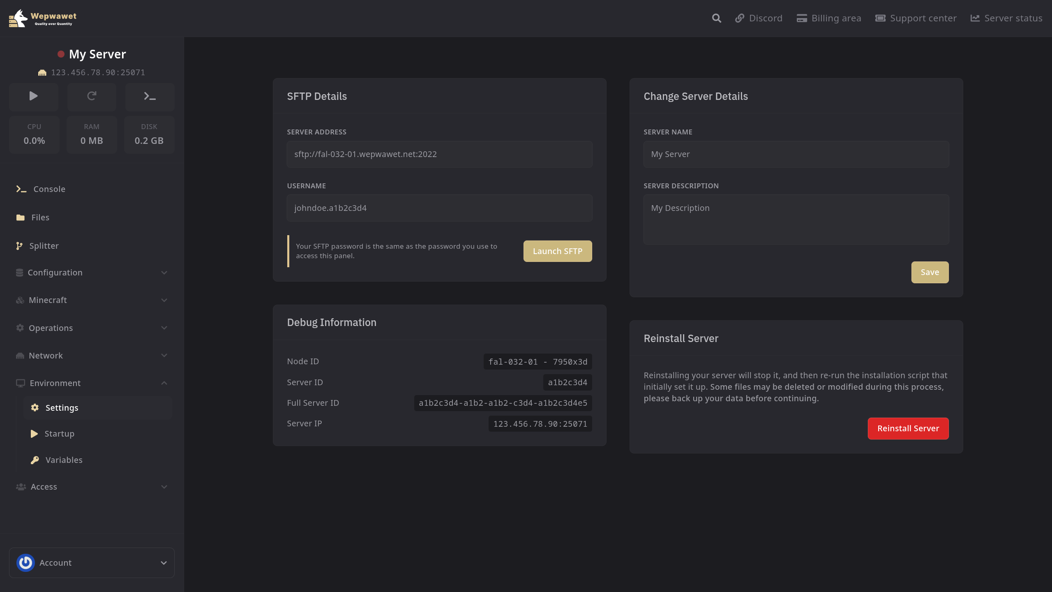Click into the Server Name field
The height and width of the screenshot is (592, 1052).
click(x=796, y=154)
